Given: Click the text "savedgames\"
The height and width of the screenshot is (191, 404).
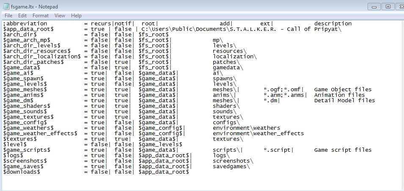Looking at the screenshot, I should (x=231, y=166).
